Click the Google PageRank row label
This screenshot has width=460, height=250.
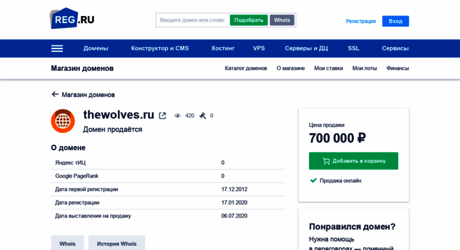(x=76, y=176)
